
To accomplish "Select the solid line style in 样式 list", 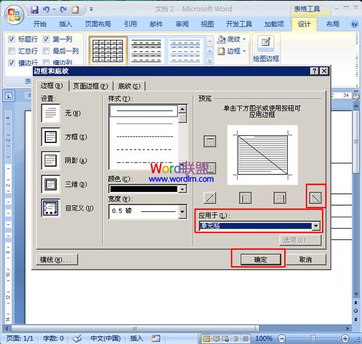I will click(144, 111).
